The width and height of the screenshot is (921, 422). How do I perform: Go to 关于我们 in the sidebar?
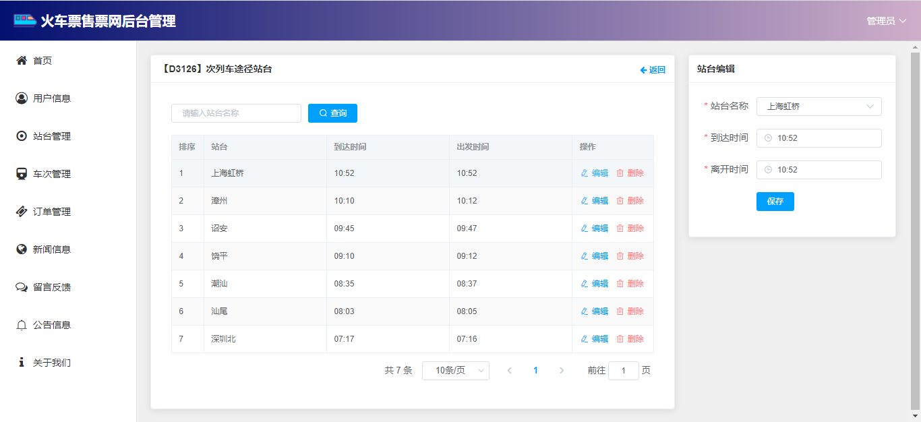click(x=52, y=363)
